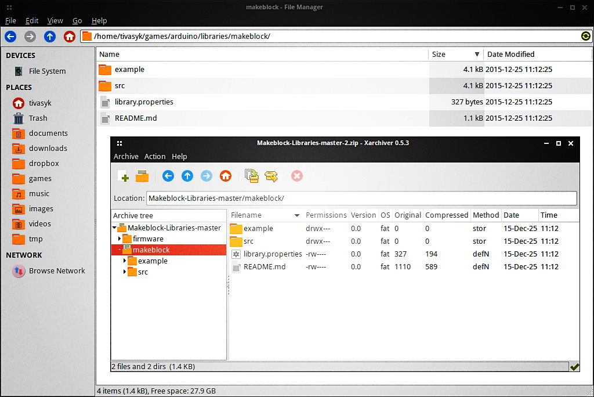Click the reload icon in path bar
Screen dimensions: 594x397
[585, 36]
